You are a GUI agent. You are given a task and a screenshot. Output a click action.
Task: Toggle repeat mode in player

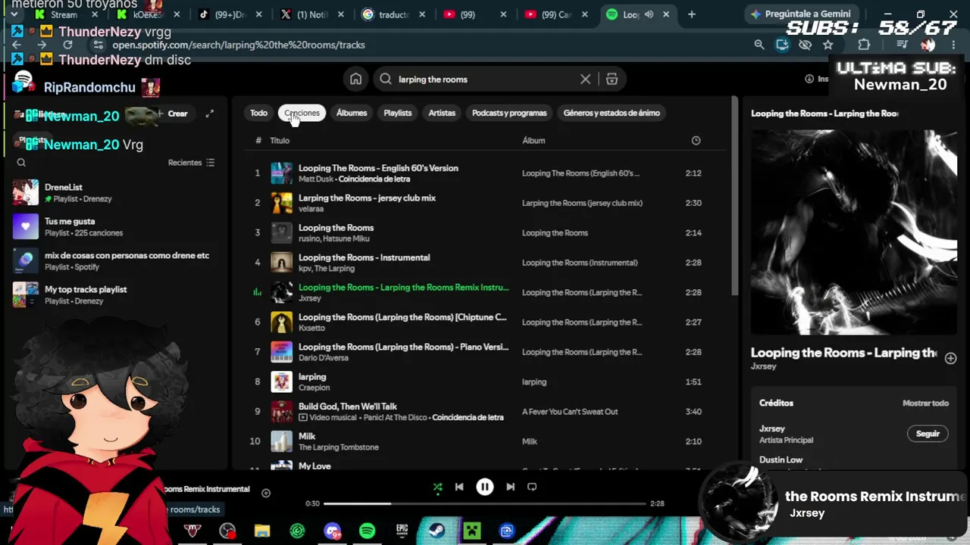pos(532,487)
